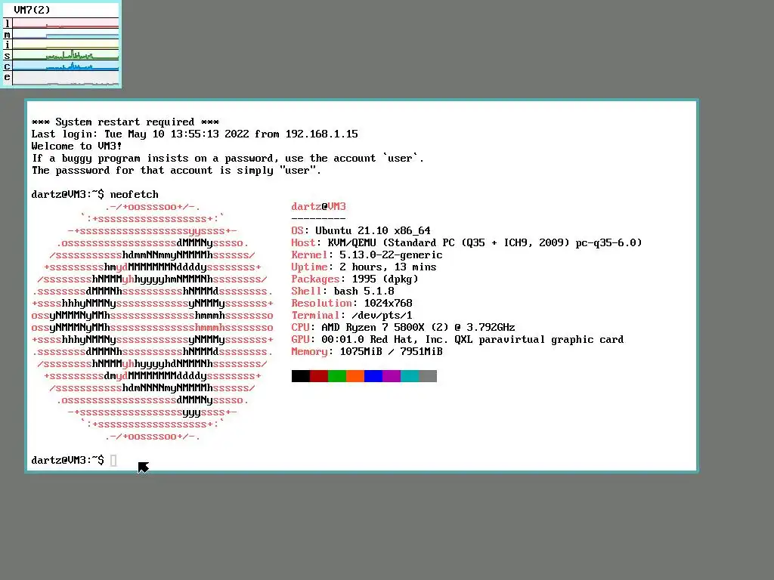The height and width of the screenshot is (580, 774).
Task: Click the gray palette block
Action: click(428, 376)
